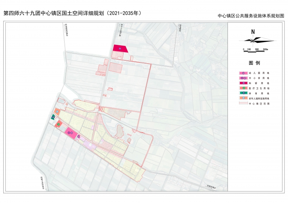Click the legend label '科研用地'
The height and width of the screenshot is (203, 288).
point(259,83)
